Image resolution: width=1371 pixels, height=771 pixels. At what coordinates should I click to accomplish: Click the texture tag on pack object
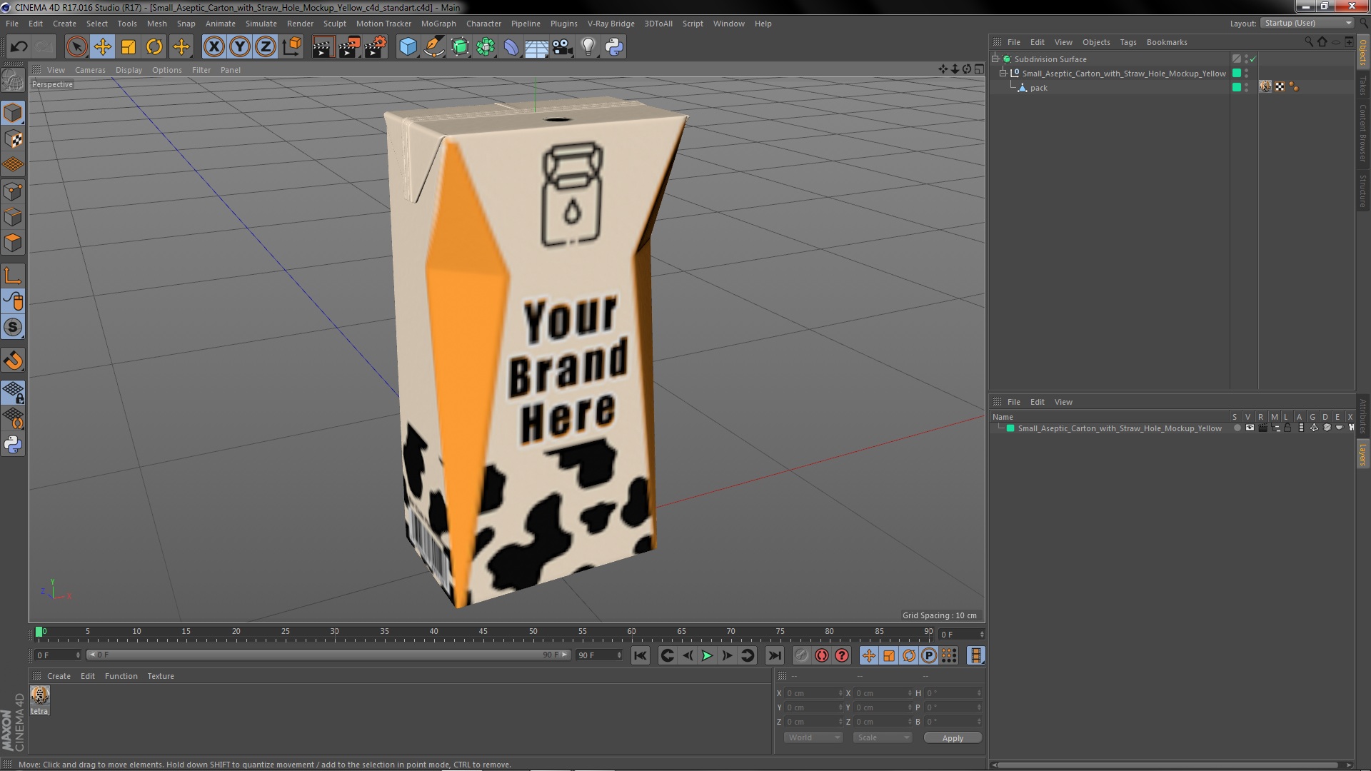pyautogui.click(x=1266, y=86)
